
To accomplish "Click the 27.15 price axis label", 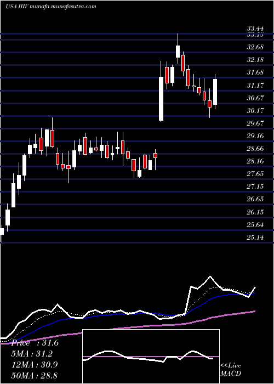I will coord(255,187).
